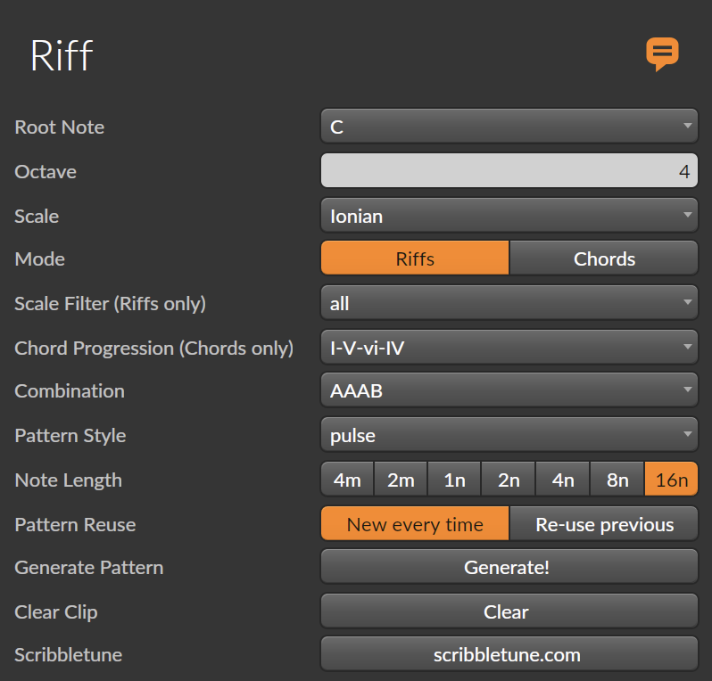Open the Combination dropdown showing AAAB

point(509,390)
